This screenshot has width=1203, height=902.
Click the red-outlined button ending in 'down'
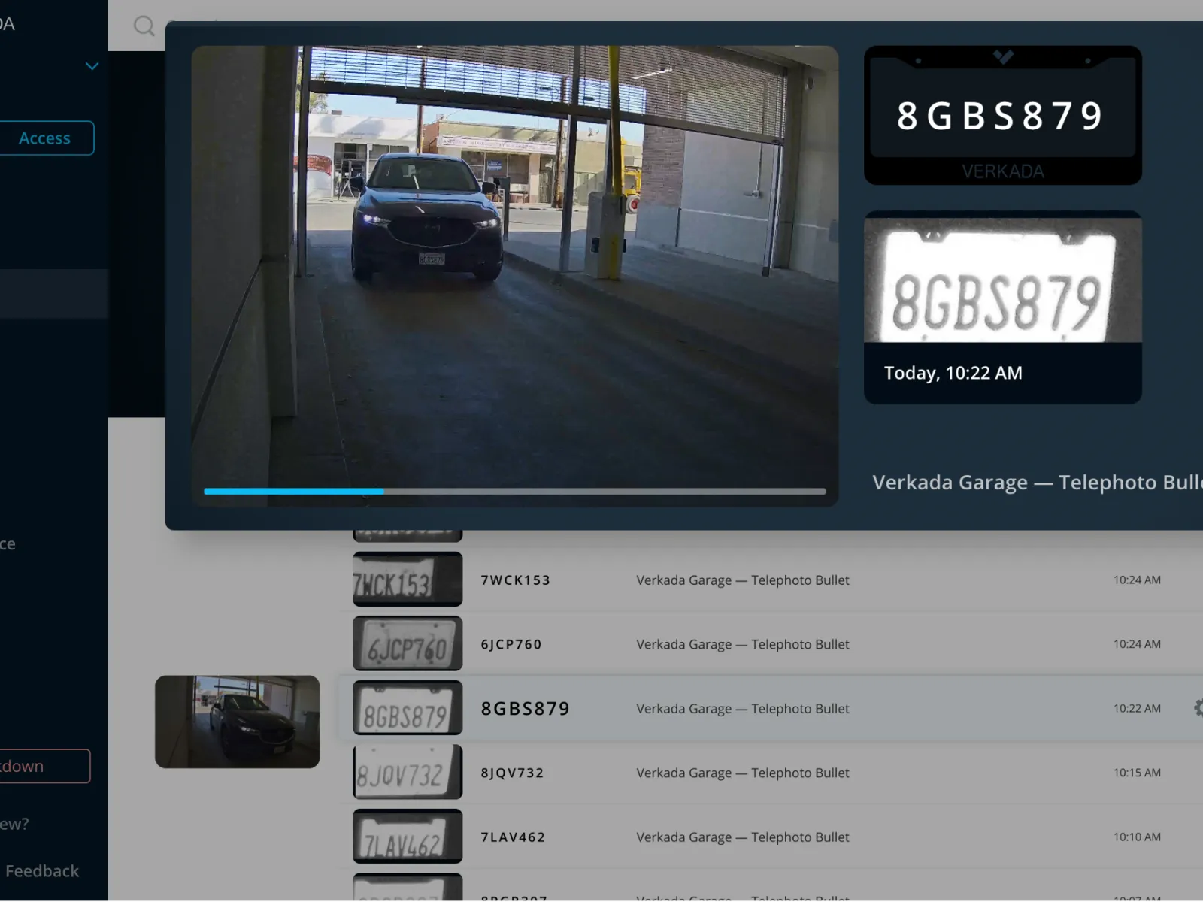click(44, 766)
